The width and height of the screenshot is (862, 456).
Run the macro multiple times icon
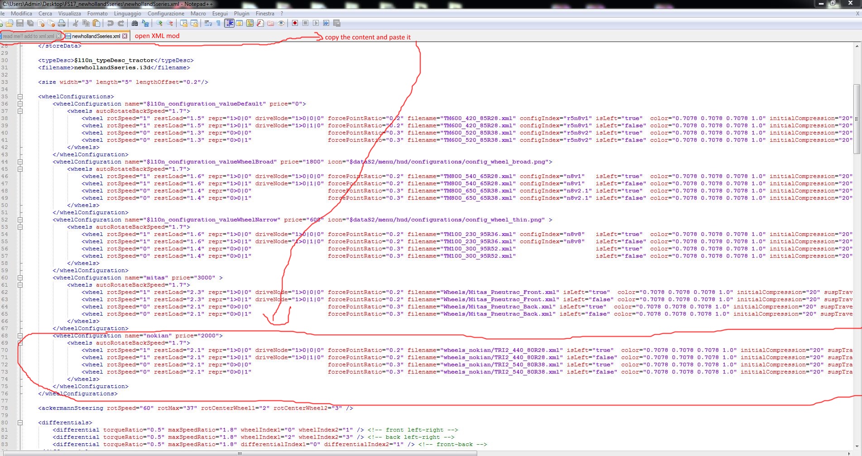tap(326, 23)
